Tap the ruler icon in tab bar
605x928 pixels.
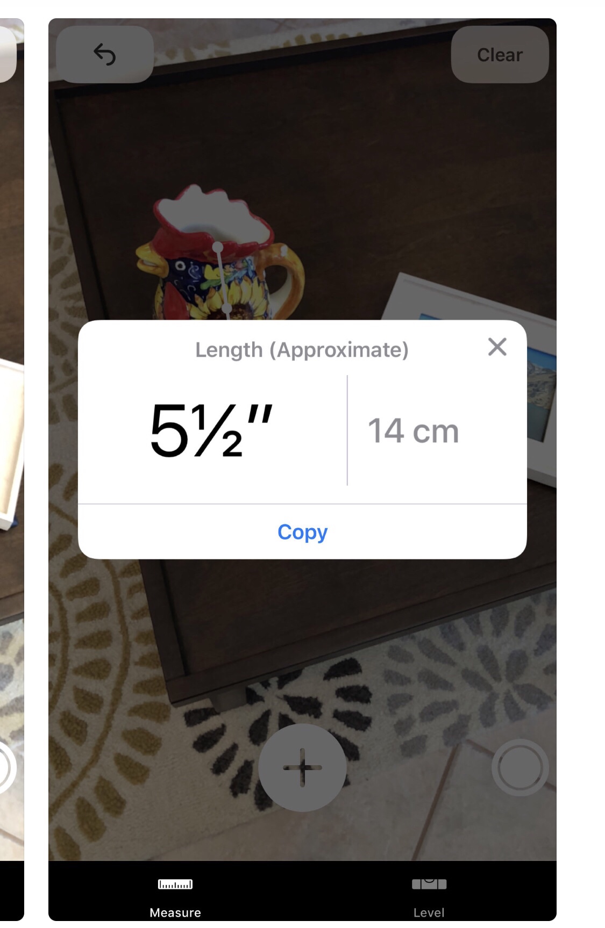pyautogui.click(x=175, y=884)
